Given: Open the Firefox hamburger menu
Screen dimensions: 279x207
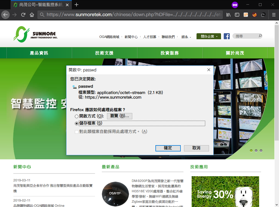Looking at the screenshot, I should tap(274, 15).
